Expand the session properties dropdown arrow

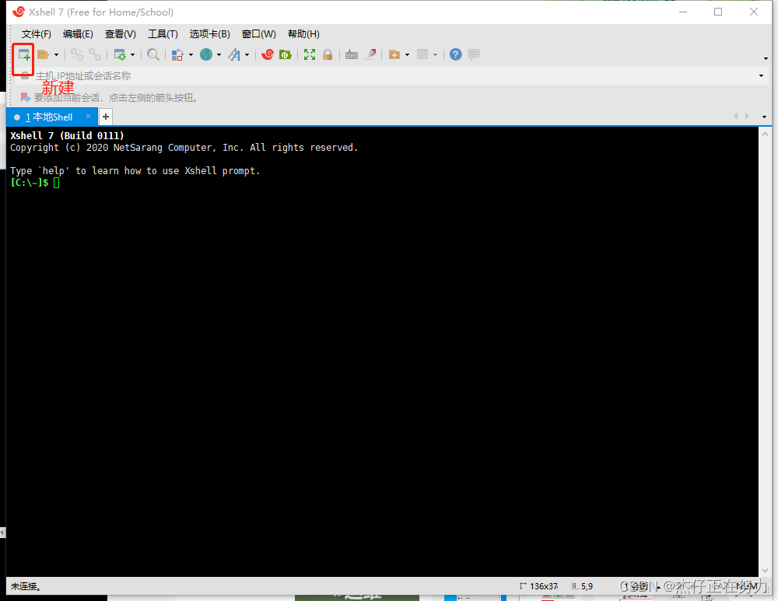coord(132,54)
